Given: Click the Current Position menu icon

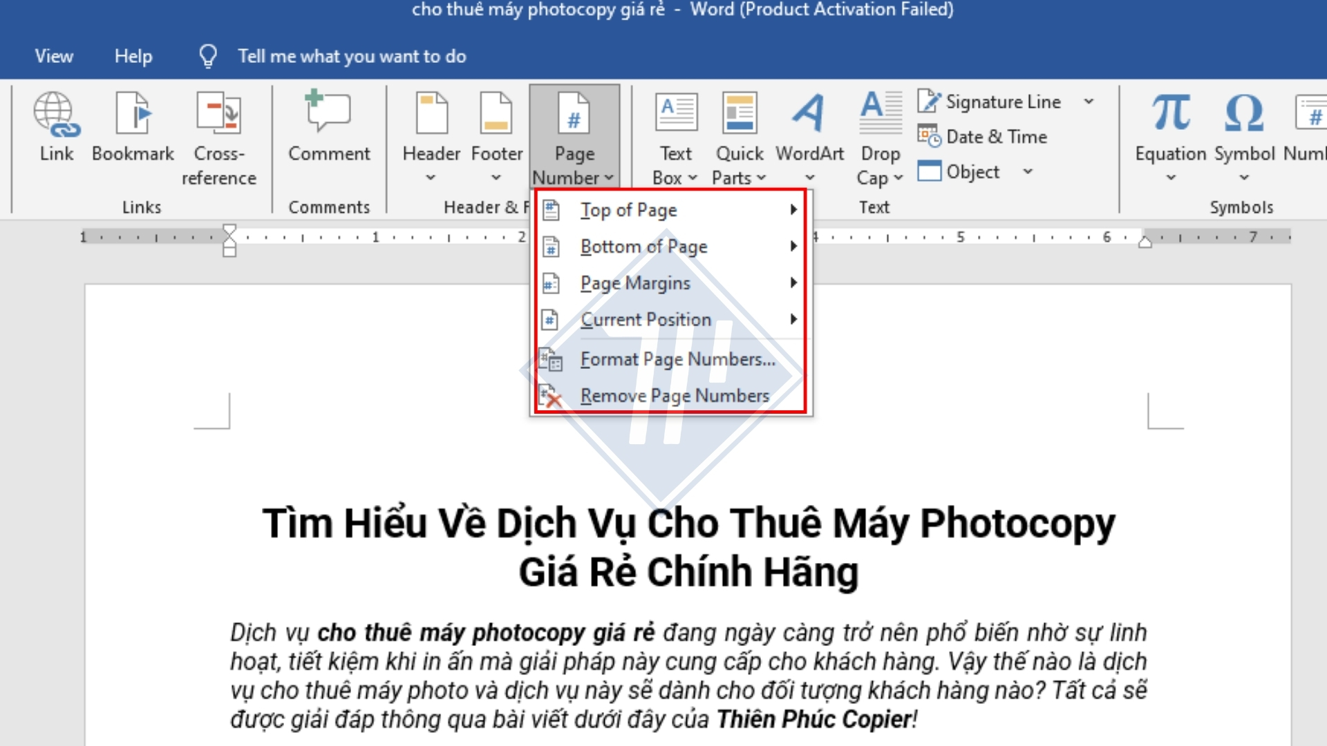Looking at the screenshot, I should coord(551,319).
